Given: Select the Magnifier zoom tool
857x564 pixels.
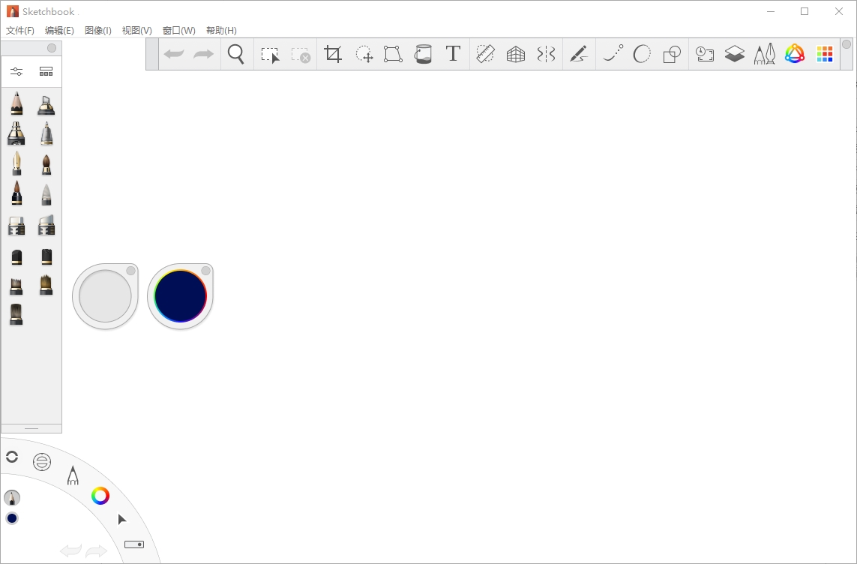Looking at the screenshot, I should [236, 54].
